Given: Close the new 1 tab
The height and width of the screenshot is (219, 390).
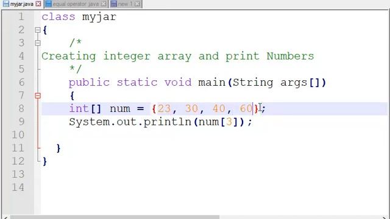Looking at the screenshot, I should coord(137,4).
